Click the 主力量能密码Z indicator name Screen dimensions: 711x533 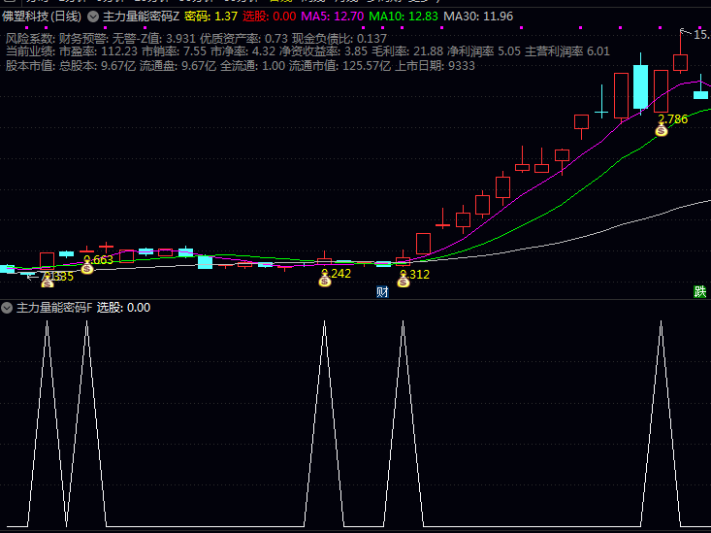(141, 17)
